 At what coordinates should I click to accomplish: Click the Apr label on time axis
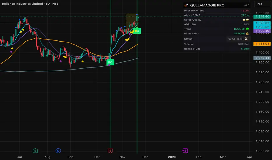[249, 157]
